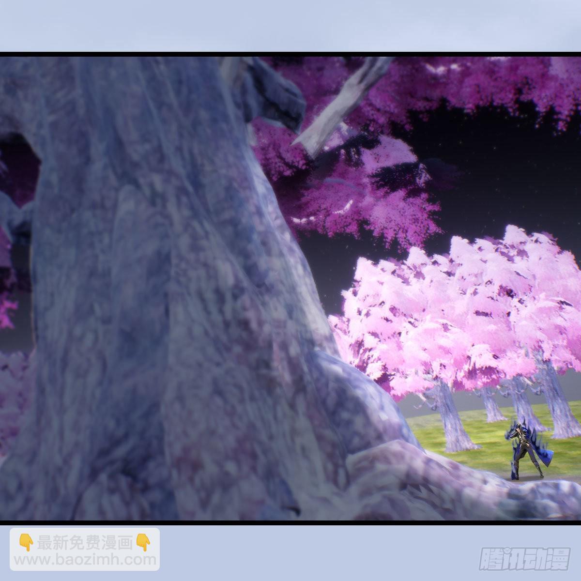
Task: Click the pale blue header strip above panel
Action: (x=290, y=24)
